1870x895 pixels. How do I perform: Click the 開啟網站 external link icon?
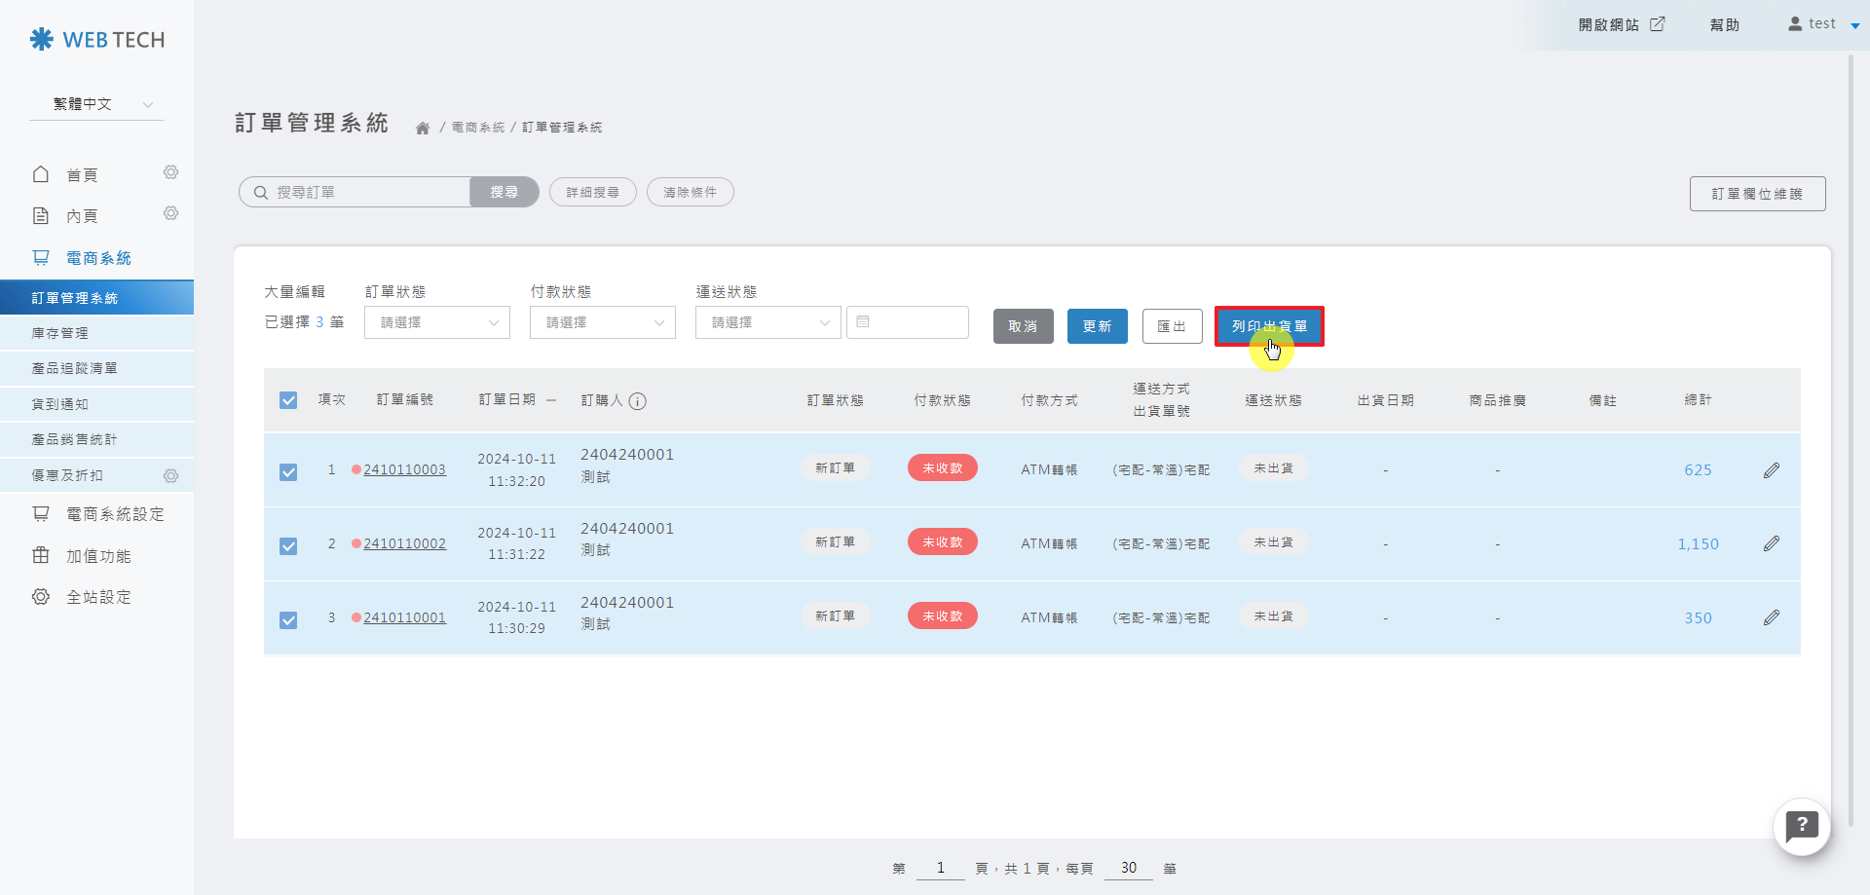coord(1657,24)
